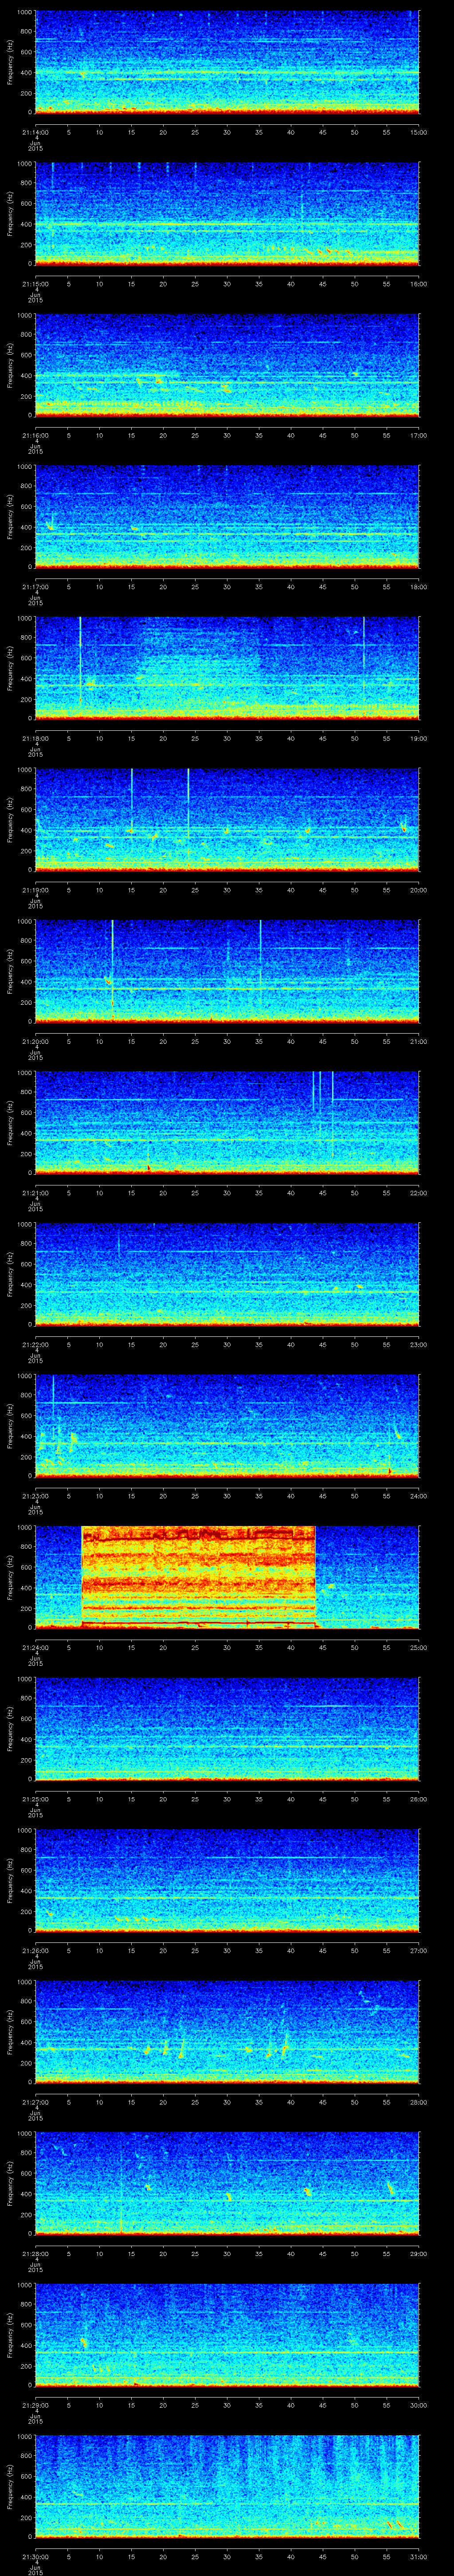Click the 21:14:00 start time label

35,132
